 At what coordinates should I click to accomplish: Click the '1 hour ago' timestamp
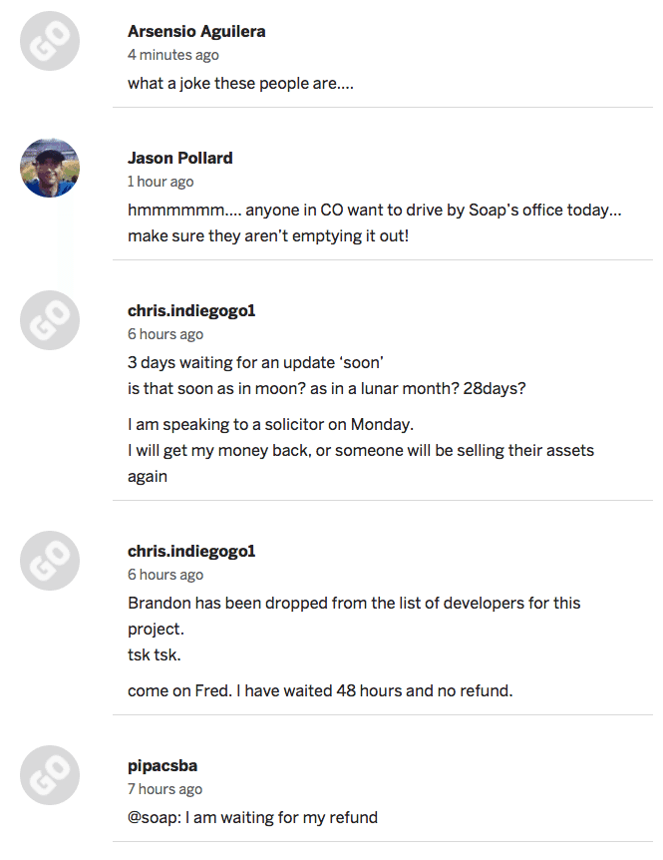[161, 182]
